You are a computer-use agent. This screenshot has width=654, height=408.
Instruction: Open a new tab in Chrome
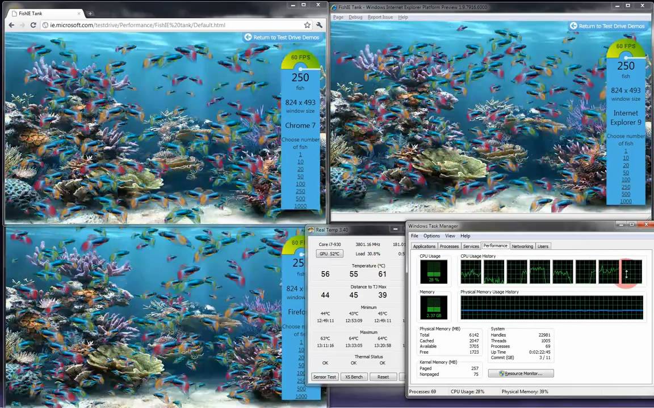[x=90, y=14]
